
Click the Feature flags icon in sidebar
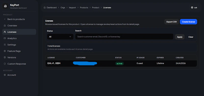pyautogui.click(x=5, y=51)
